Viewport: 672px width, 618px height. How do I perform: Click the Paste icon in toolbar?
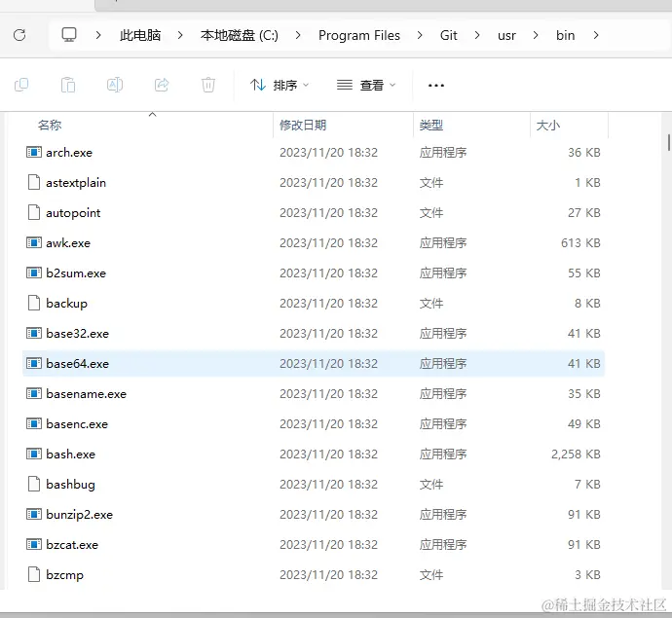(68, 85)
